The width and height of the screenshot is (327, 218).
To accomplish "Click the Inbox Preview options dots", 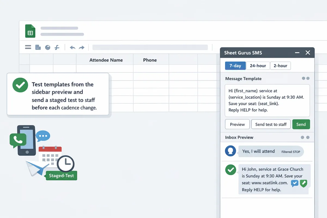I will coord(305,137).
